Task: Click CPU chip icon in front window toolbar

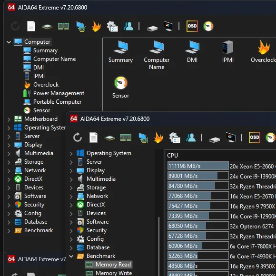Action: pyautogui.click(x=109, y=138)
